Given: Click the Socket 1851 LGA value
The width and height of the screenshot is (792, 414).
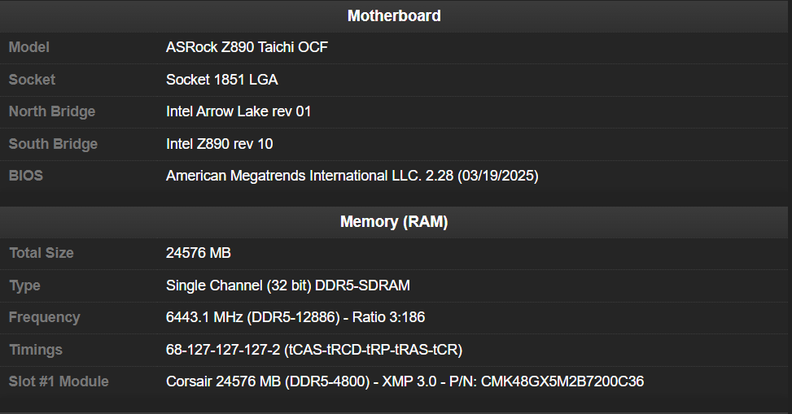Looking at the screenshot, I should pyautogui.click(x=221, y=80).
